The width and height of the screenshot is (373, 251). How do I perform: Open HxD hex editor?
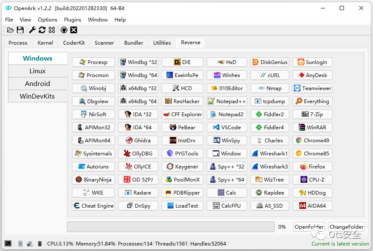click(x=227, y=62)
